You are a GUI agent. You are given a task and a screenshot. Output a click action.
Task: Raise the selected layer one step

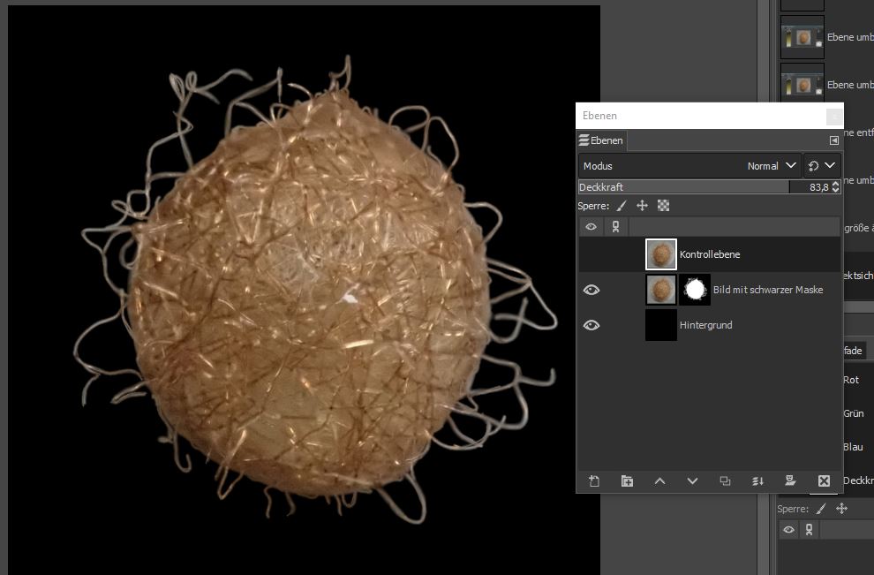pos(659,481)
